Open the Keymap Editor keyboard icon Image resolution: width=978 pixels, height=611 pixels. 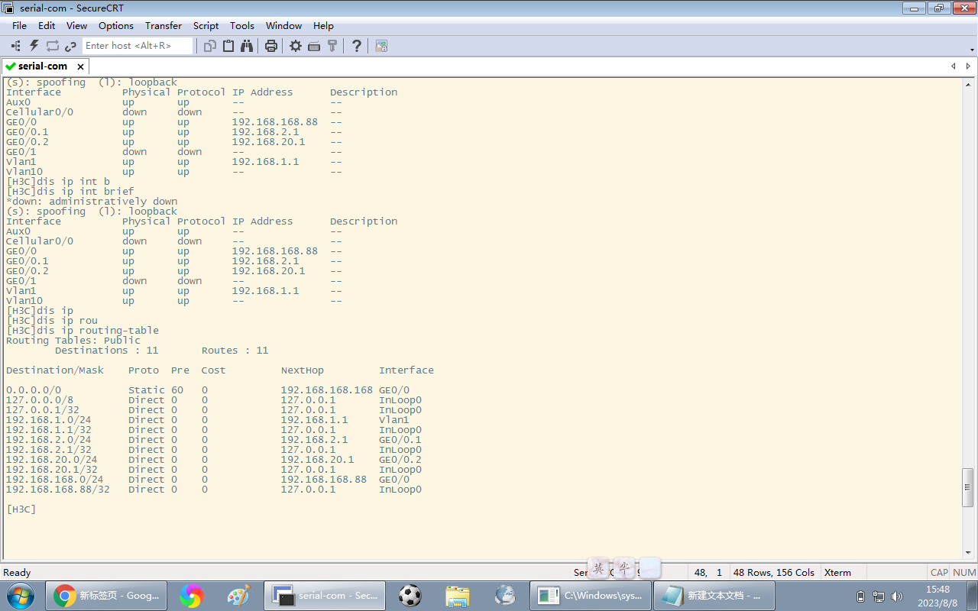click(x=314, y=46)
